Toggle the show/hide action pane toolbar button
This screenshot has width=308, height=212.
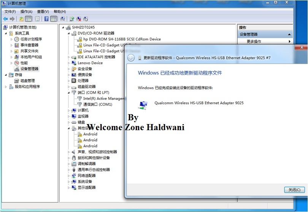point(54,19)
